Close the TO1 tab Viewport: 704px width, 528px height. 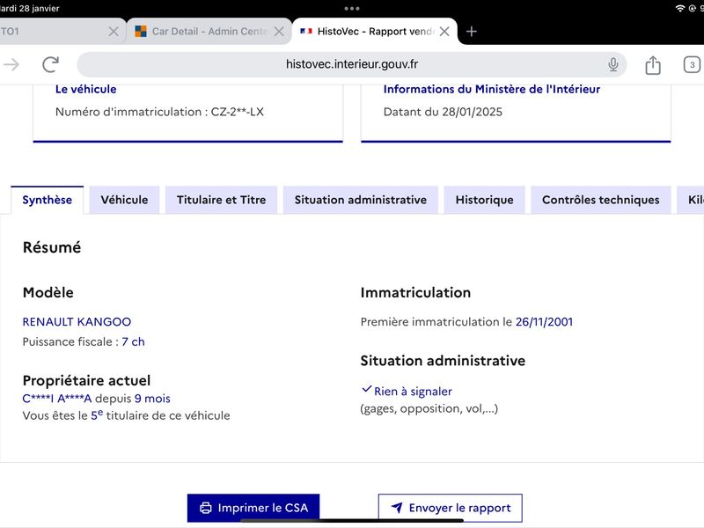114,32
